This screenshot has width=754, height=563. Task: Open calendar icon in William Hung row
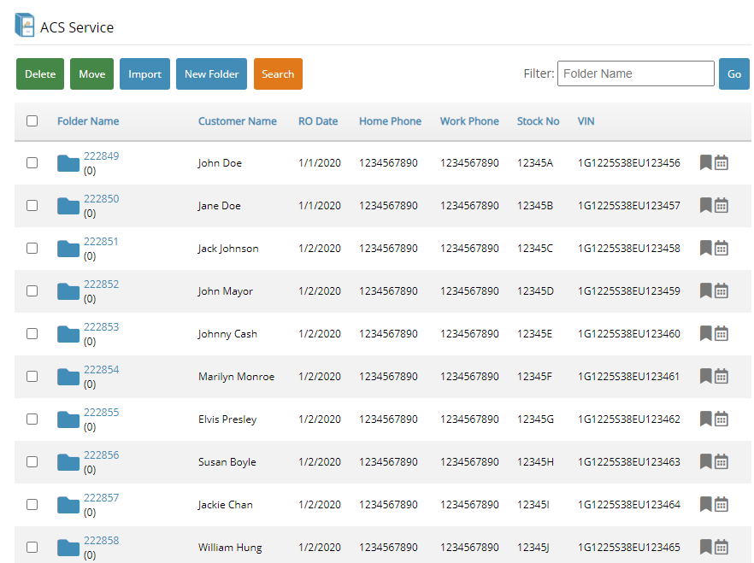point(721,547)
